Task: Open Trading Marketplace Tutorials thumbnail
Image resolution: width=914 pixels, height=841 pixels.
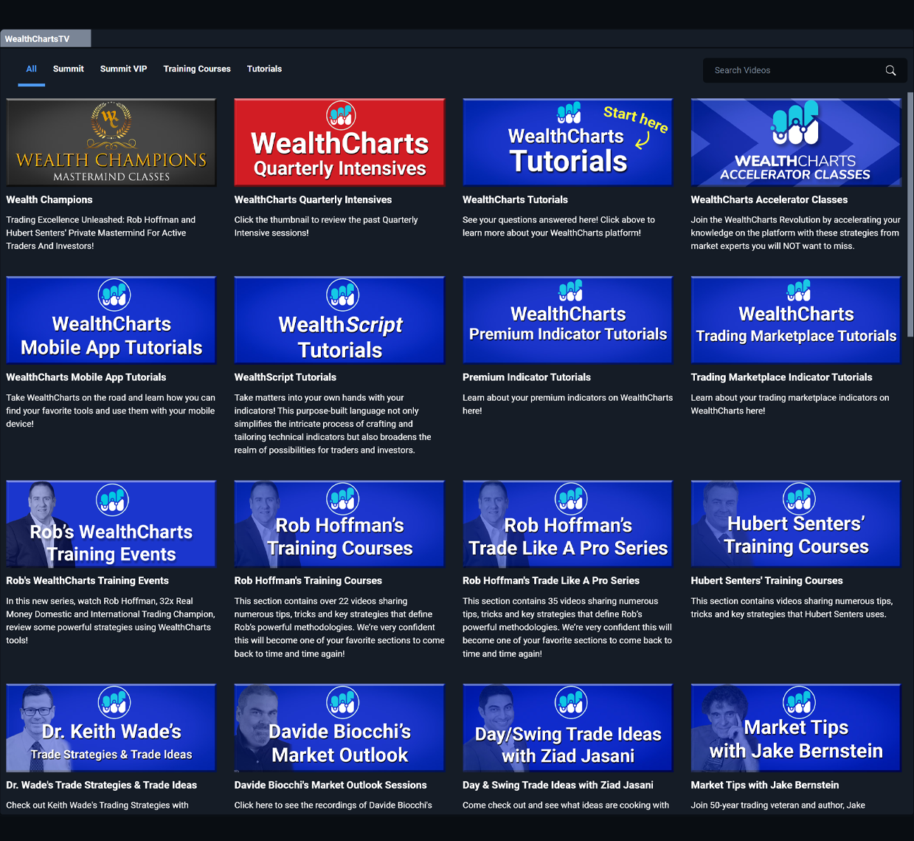Action: pos(796,320)
